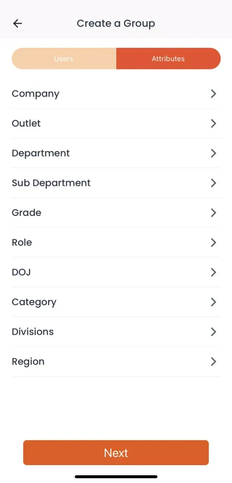
Task: Click the arrow icon next to Grade
Action: tap(213, 213)
